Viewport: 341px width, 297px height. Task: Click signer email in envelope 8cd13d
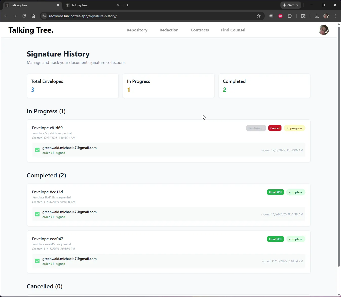click(69, 212)
